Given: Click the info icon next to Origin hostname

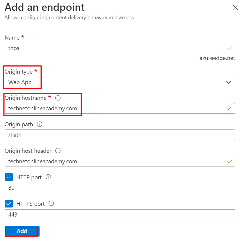Looking at the screenshot, I should point(58,98).
